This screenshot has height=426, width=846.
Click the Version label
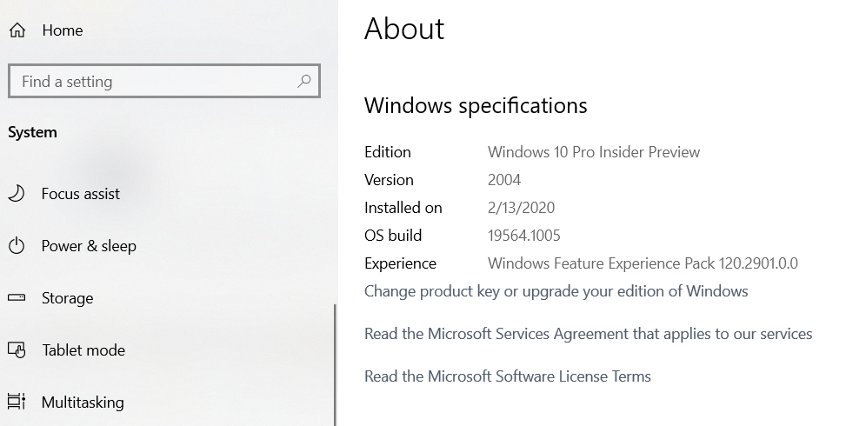pos(389,180)
